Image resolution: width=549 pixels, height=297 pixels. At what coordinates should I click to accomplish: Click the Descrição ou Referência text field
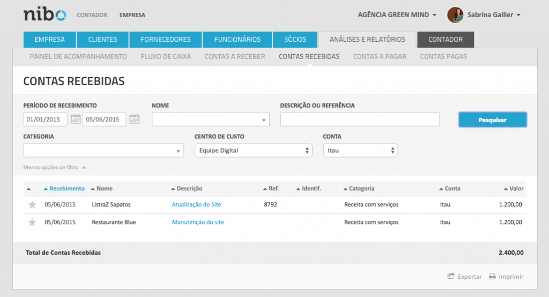pyautogui.click(x=360, y=120)
